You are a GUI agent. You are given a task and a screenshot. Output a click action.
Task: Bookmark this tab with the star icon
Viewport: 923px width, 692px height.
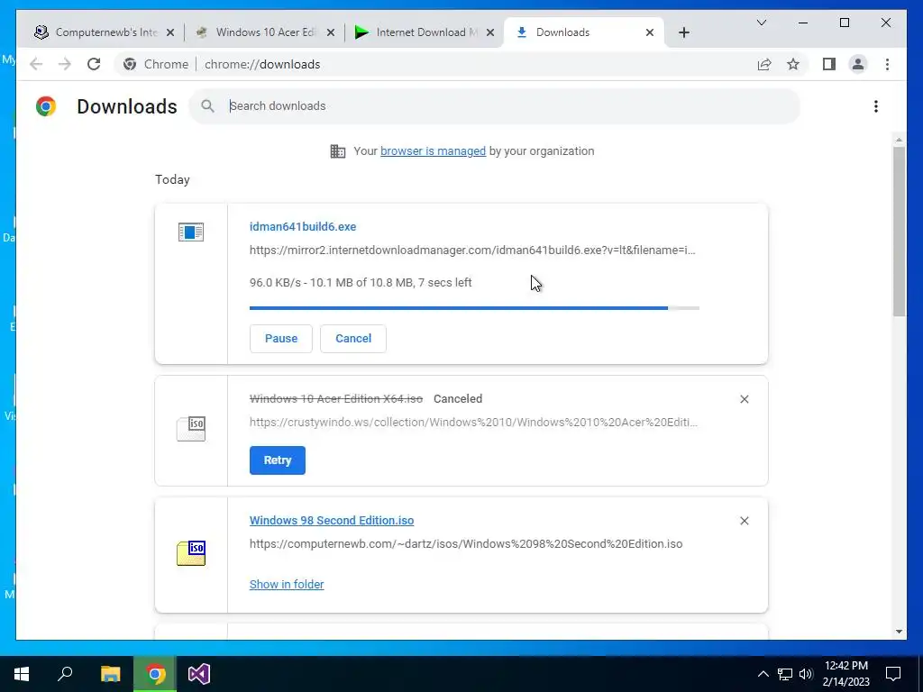click(793, 64)
